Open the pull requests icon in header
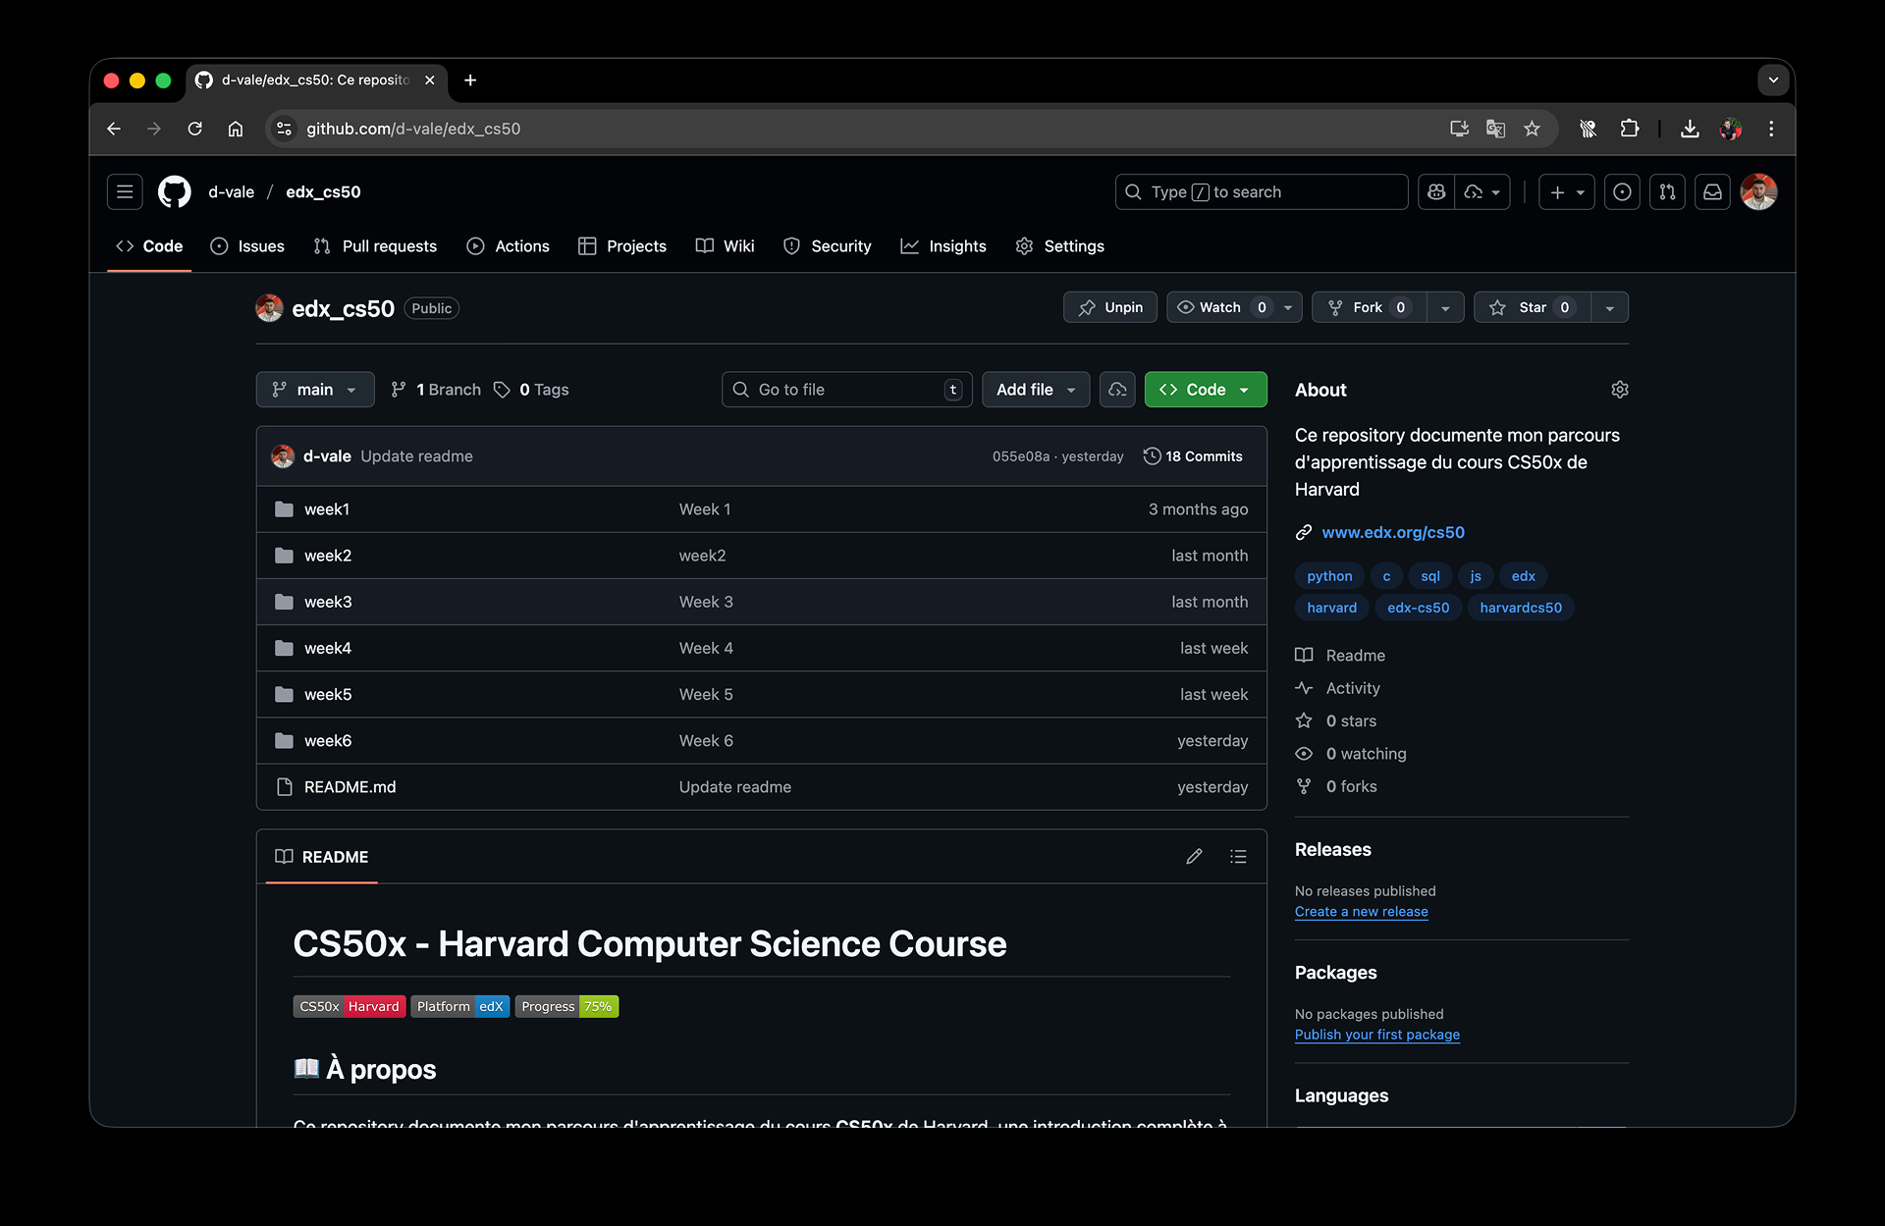This screenshot has width=1885, height=1226. tap(1667, 192)
